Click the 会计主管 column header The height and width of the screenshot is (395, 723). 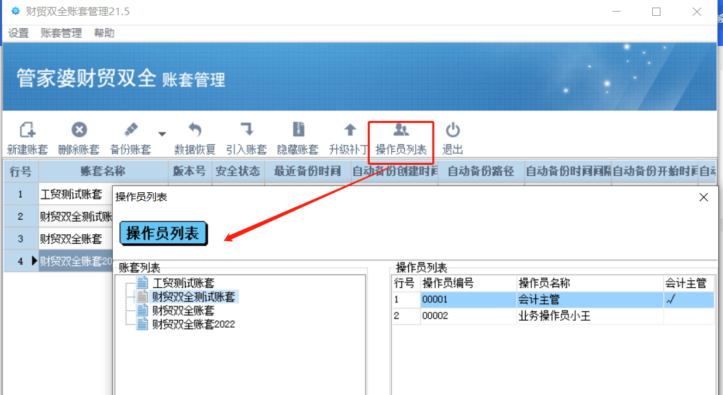click(689, 283)
